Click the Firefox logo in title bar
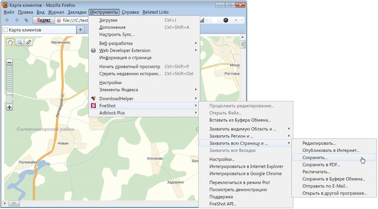The height and width of the screenshot is (209, 378). 5,5
